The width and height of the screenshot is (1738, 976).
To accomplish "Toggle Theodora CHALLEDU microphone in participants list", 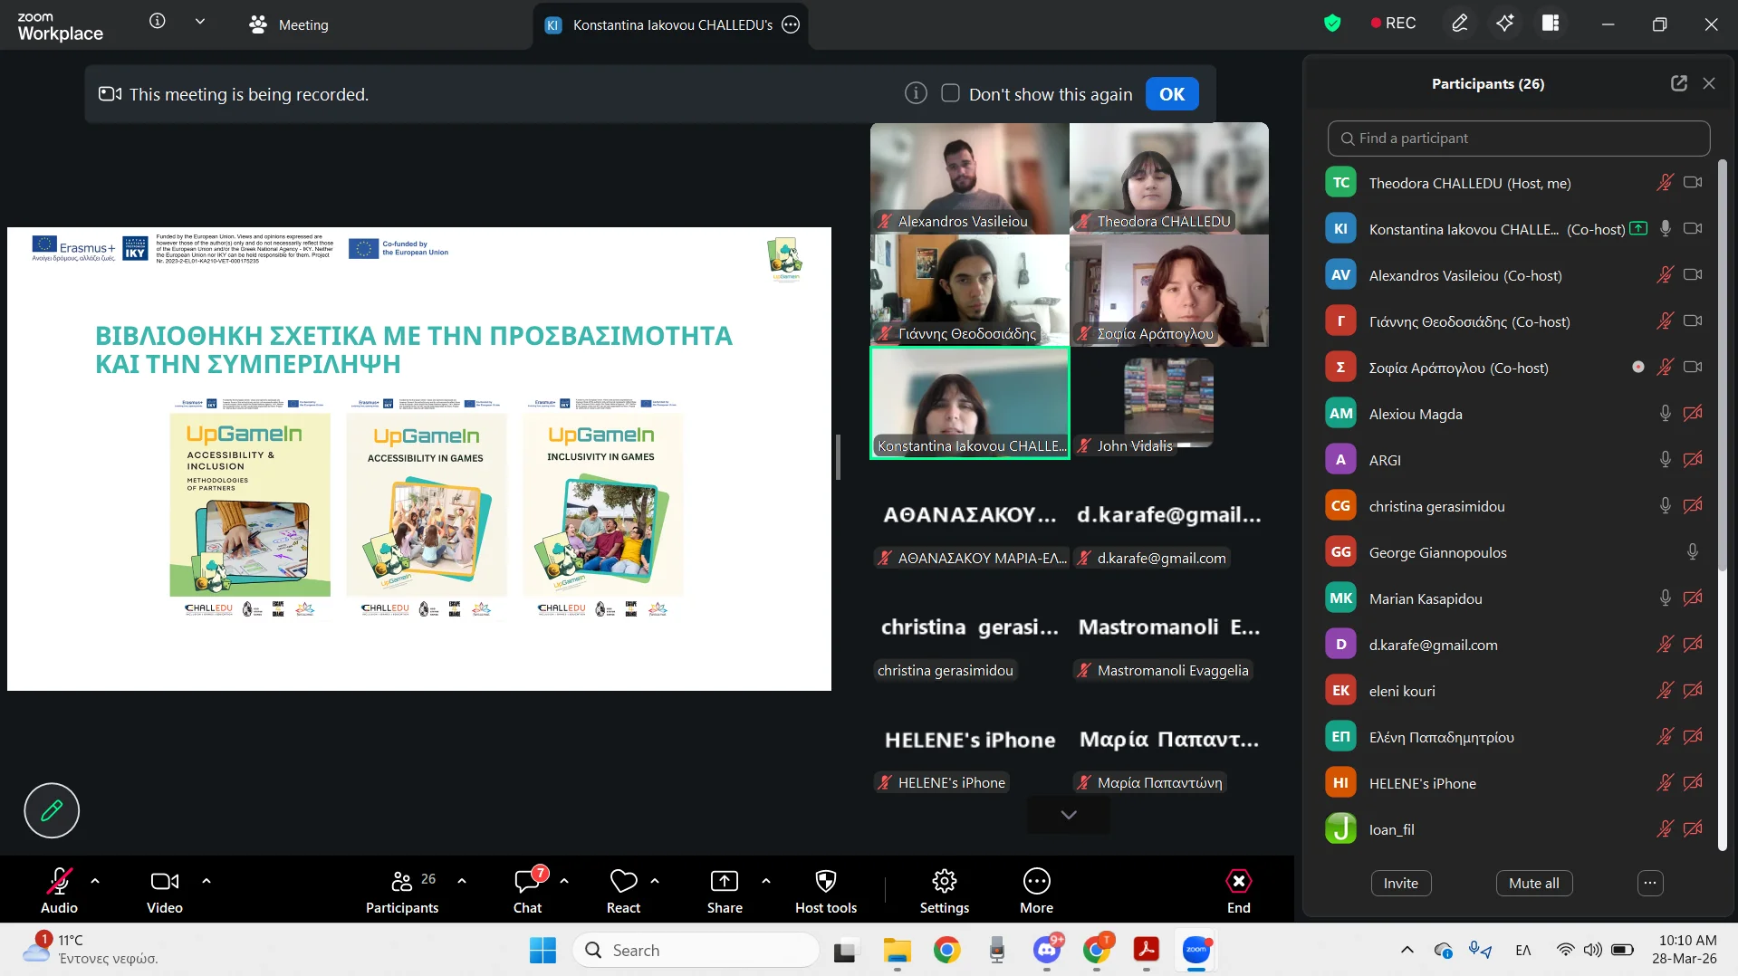I will [1665, 183].
